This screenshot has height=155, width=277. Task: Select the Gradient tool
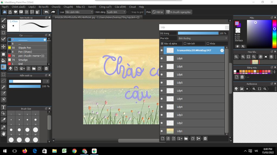coord(3,67)
